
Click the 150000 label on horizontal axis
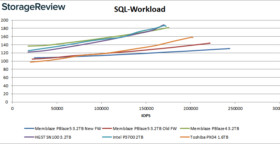[x=146, y=109]
